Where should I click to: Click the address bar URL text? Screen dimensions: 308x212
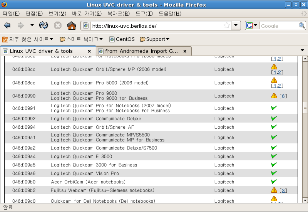[124, 26]
